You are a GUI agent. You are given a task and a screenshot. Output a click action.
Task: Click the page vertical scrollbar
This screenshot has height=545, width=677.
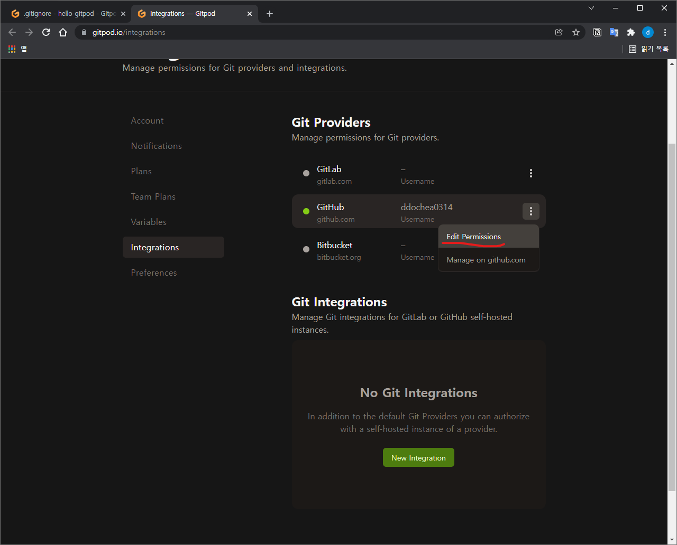coord(672,317)
